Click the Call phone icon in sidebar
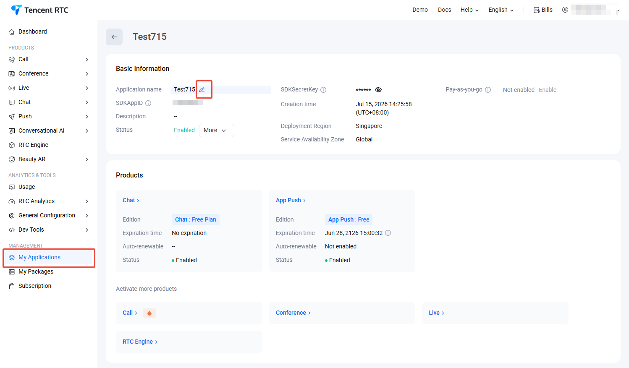 [12, 60]
